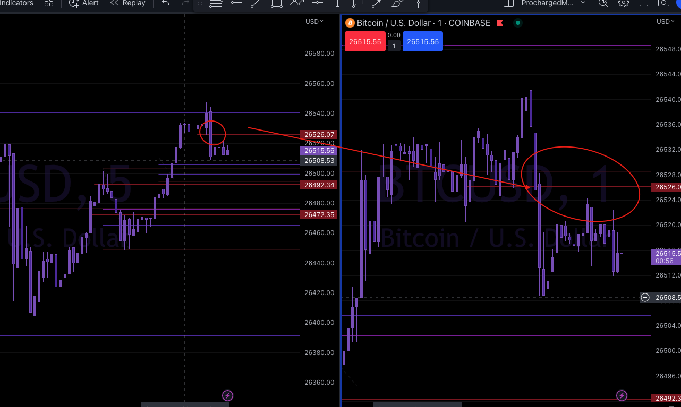The width and height of the screenshot is (681, 407).
Task: Undo the last chart action
Action: [x=165, y=3]
